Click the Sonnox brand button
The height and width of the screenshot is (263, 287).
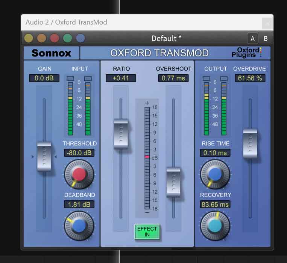click(52, 53)
